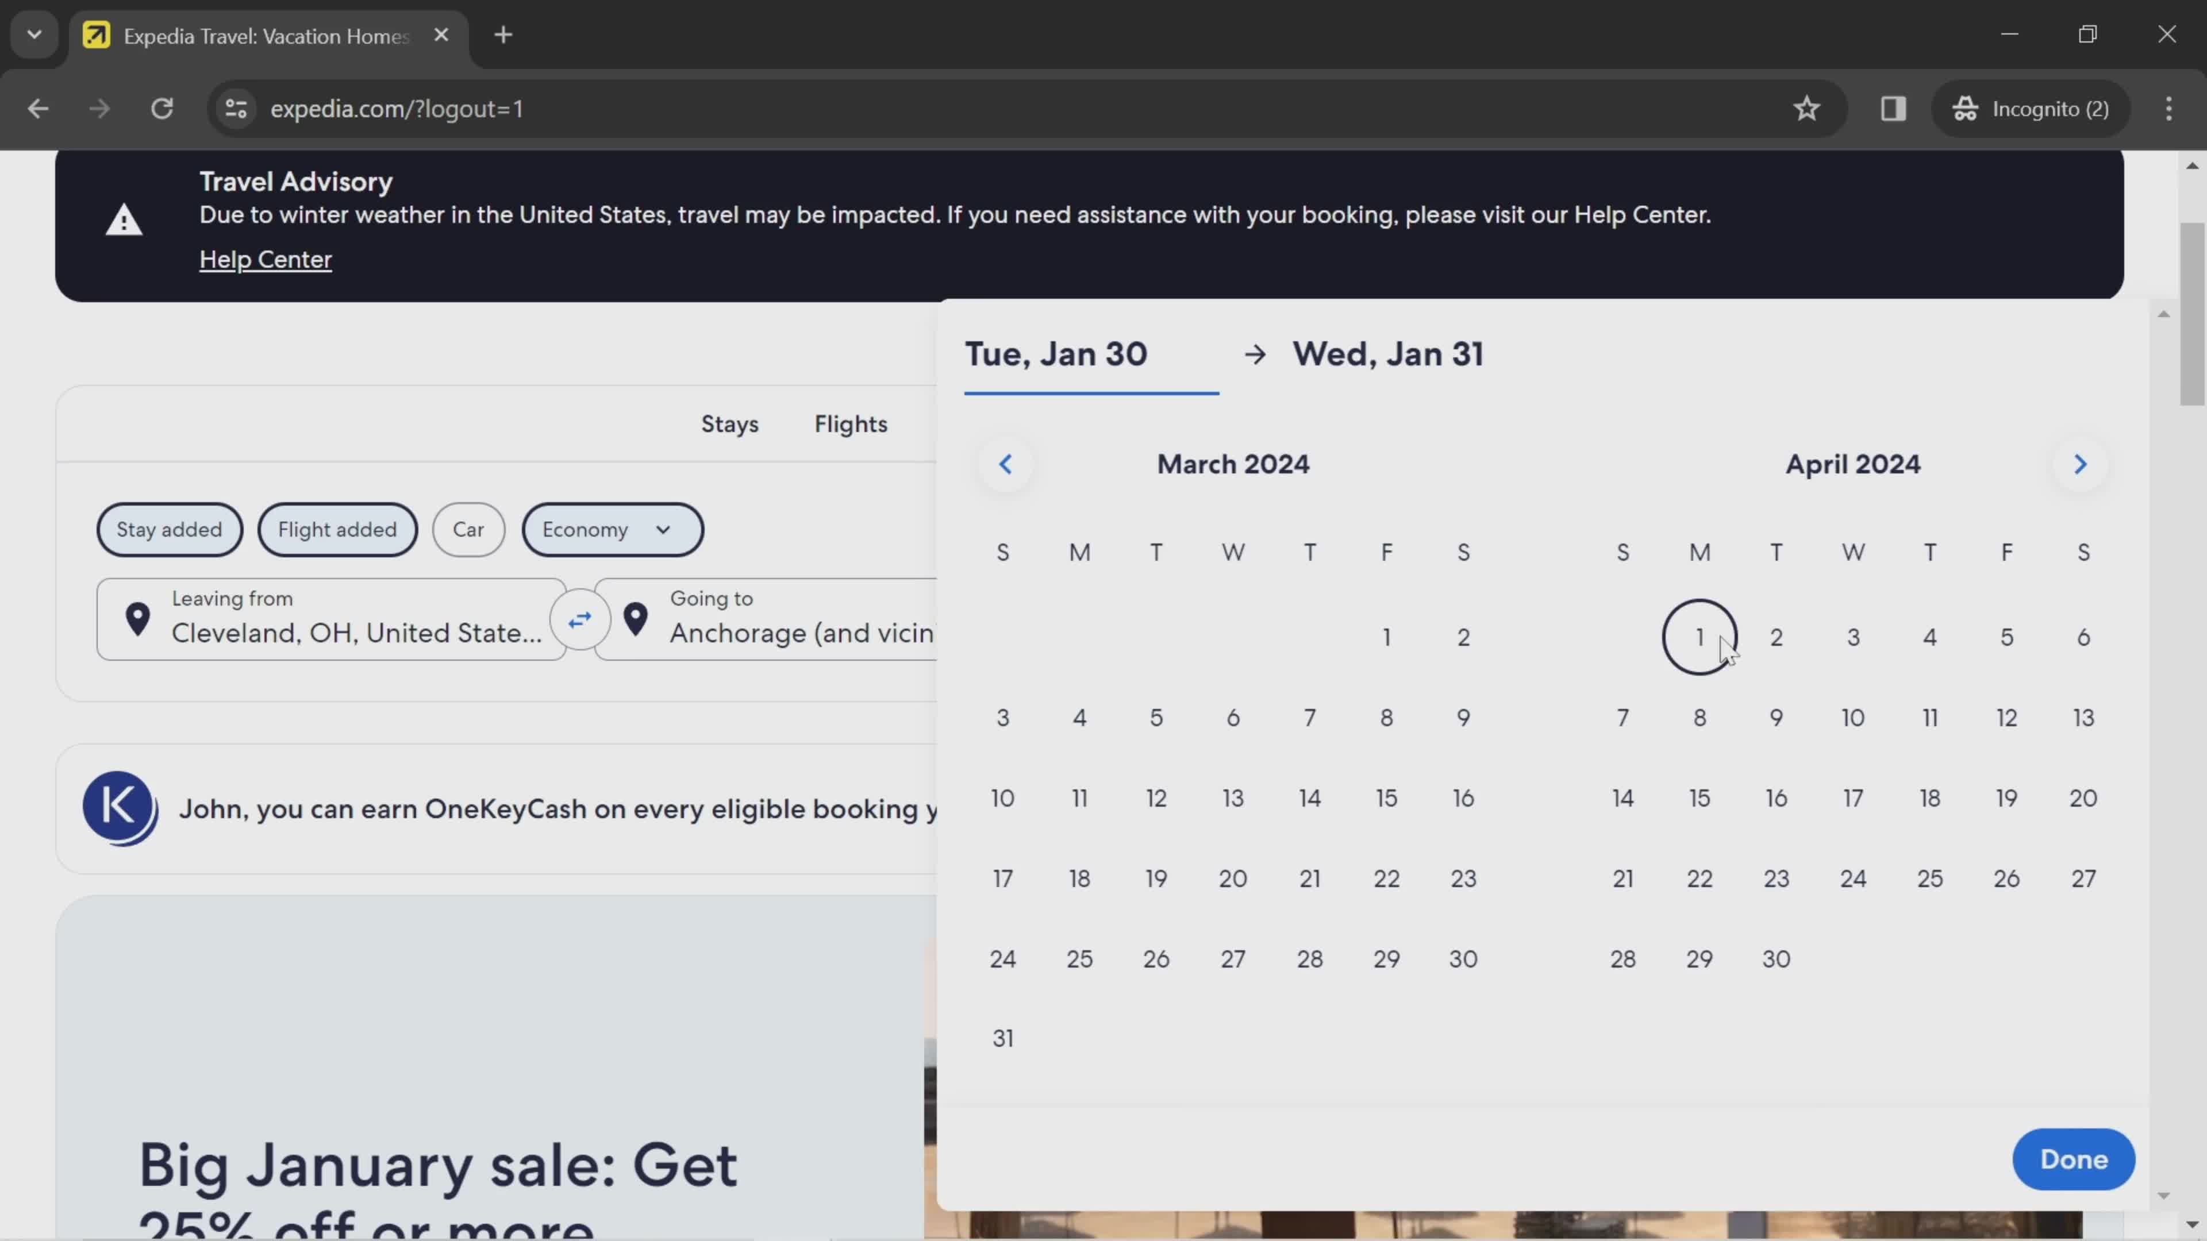The height and width of the screenshot is (1241, 2207).
Task: Toggle the Flight added chip
Action: pyautogui.click(x=337, y=529)
